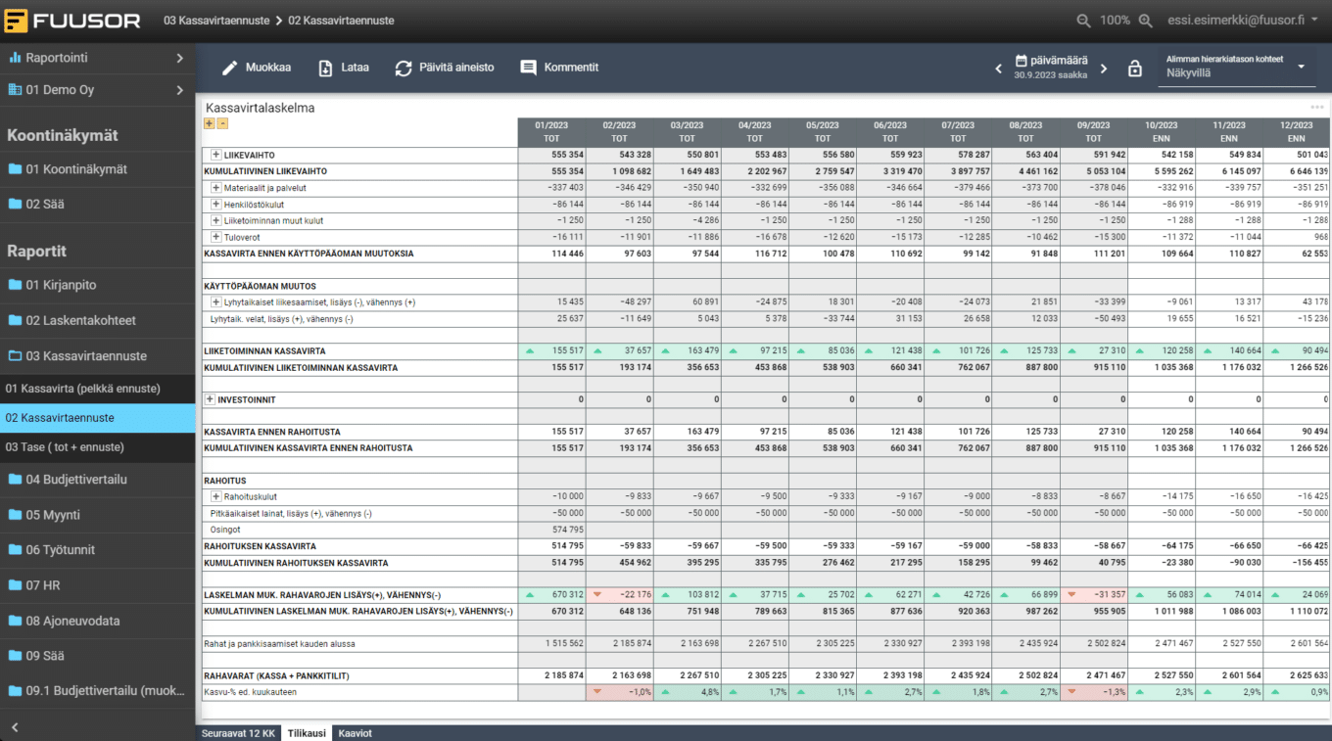
Task: Switch to the Kaaviot tab
Action: tap(357, 733)
